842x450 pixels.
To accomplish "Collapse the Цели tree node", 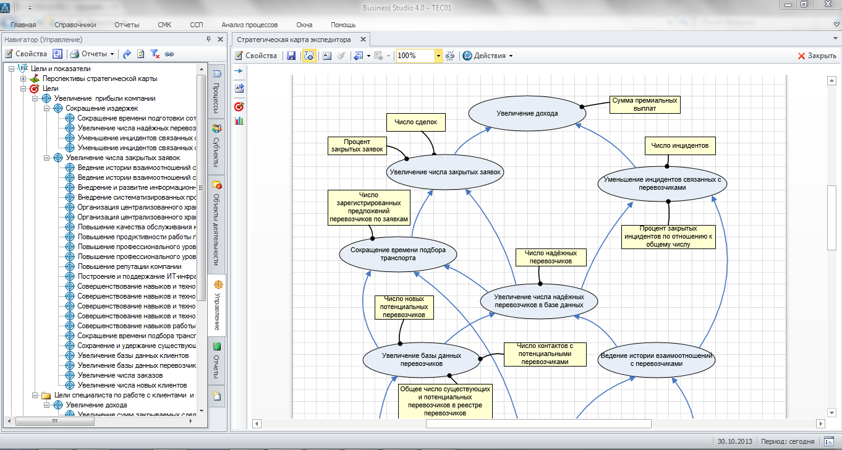I will click(x=23, y=88).
